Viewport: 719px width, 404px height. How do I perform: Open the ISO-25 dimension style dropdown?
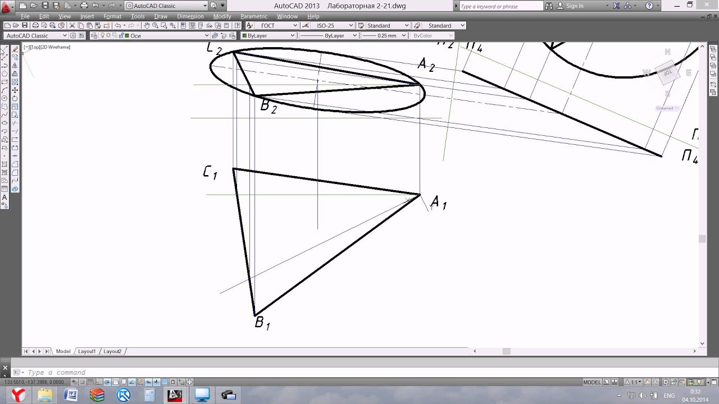pos(331,25)
